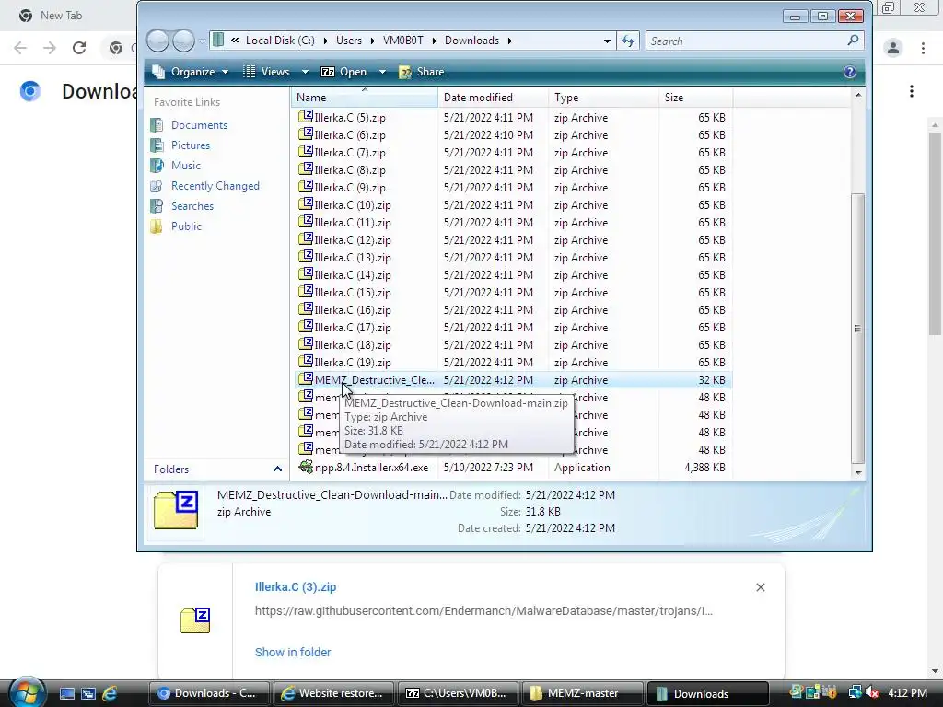Expand the Local Disk (C:) breadcrumb arrow
Screen dimensions: 943x707
click(325, 41)
